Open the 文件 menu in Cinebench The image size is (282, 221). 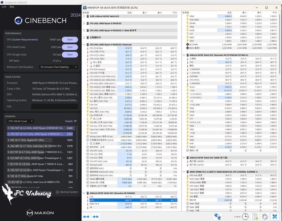pos(4,7)
